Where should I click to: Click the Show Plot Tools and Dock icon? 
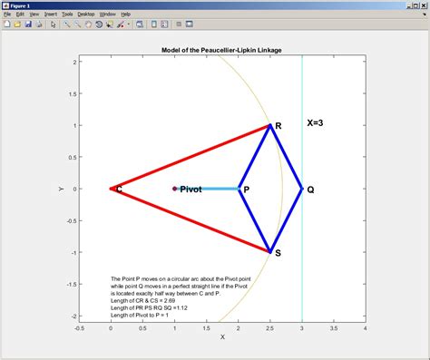click(190, 24)
